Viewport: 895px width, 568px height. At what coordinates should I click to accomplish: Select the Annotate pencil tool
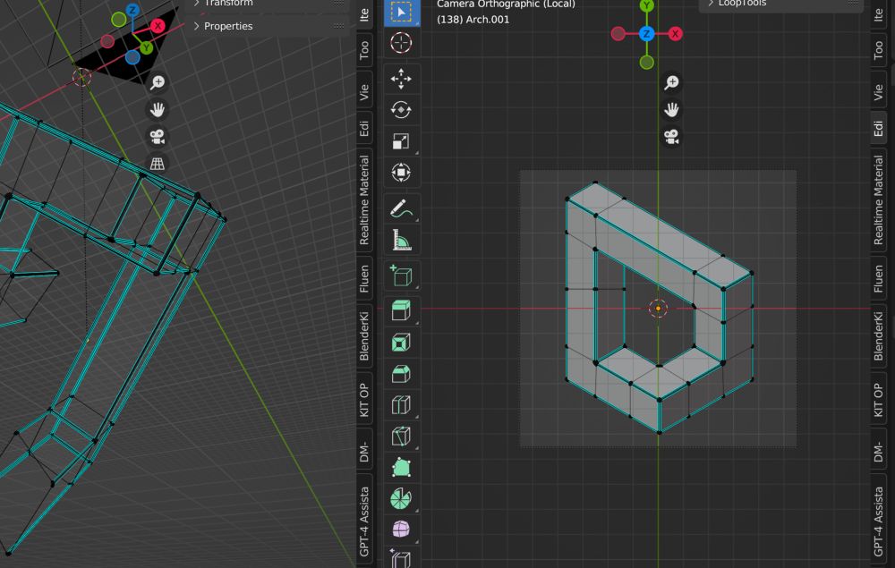pyautogui.click(x=401, y=208)
